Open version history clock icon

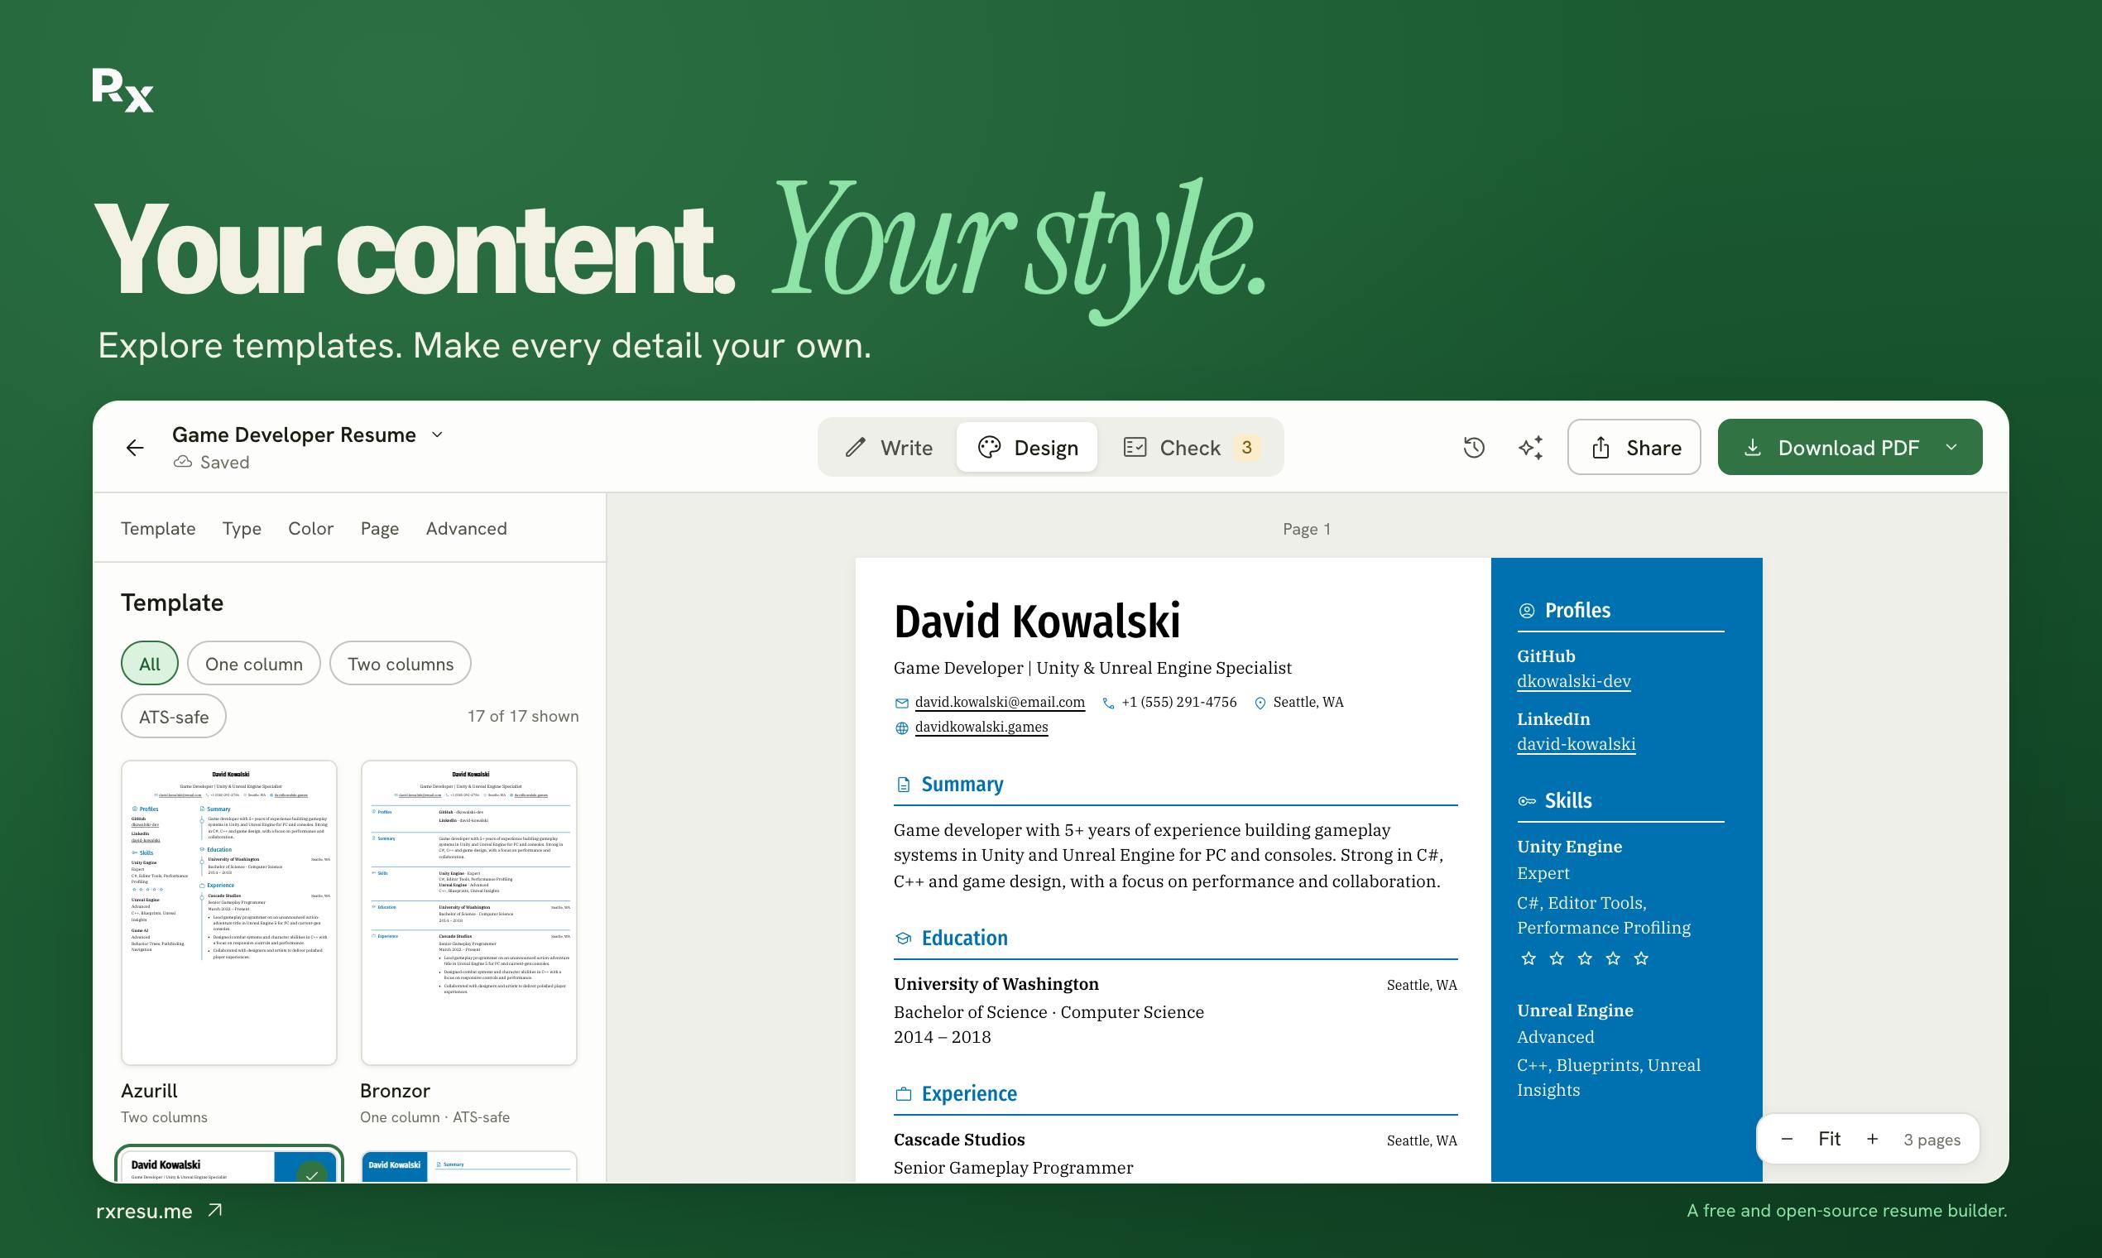click(x=1474, y=448)
